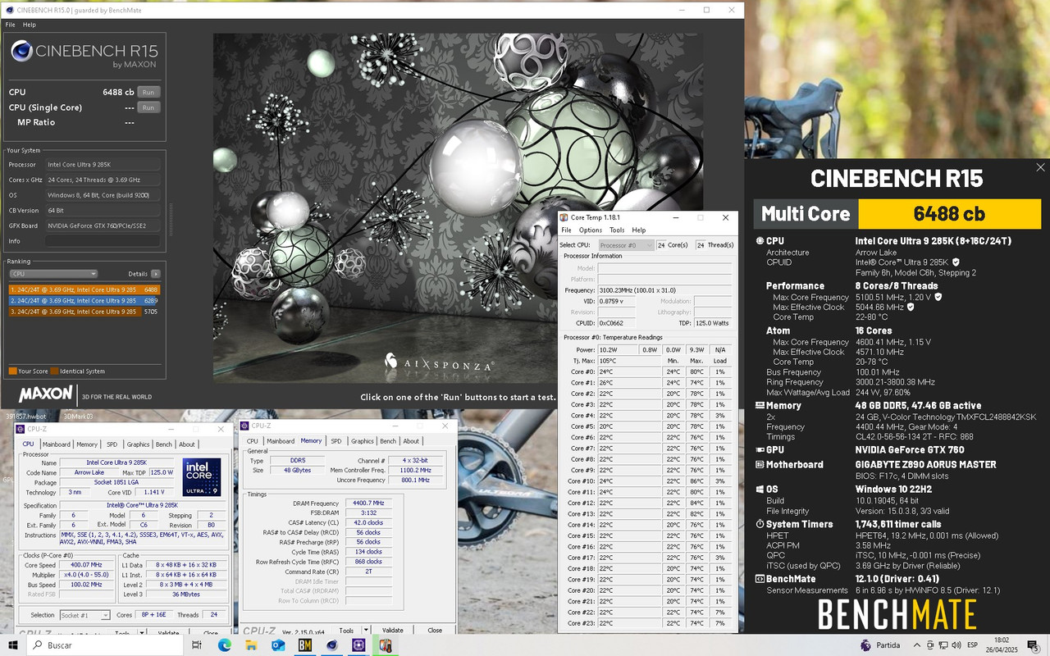Click the Intel Core Ultra 9 logo
Image resolution: width=1050 pixels, height=656 pixels.
[201, 477]
